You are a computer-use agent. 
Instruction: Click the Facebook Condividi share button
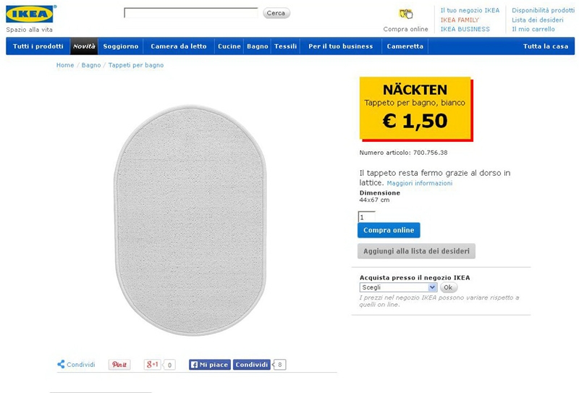click(x=252, y=365)
